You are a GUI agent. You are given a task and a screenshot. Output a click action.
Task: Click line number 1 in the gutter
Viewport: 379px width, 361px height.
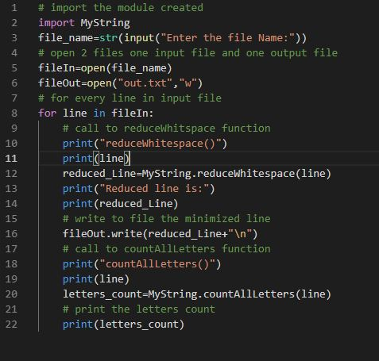(14, 8)
